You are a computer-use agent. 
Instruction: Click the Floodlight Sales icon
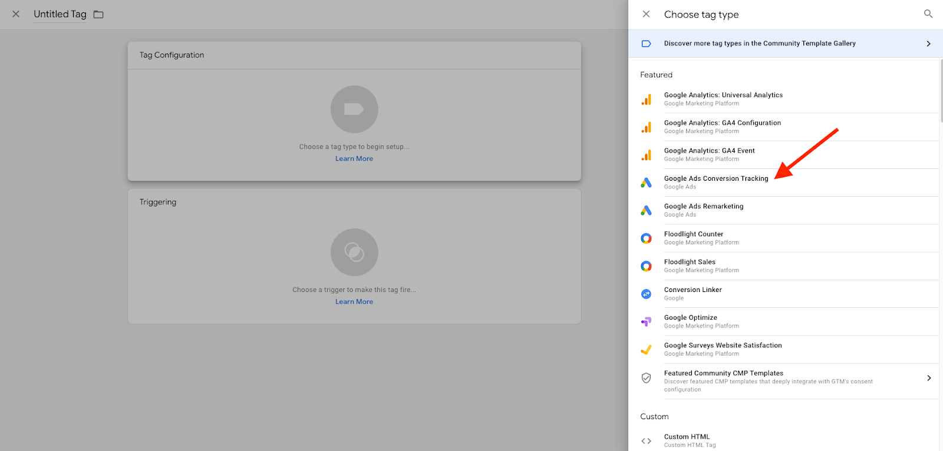pos(646,266)
